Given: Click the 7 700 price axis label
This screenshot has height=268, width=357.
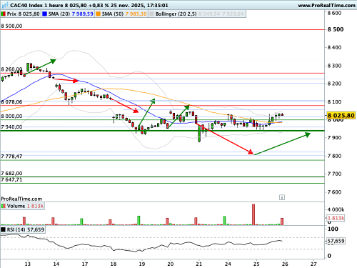Looking at the screenshot, I should pos(334,174).
